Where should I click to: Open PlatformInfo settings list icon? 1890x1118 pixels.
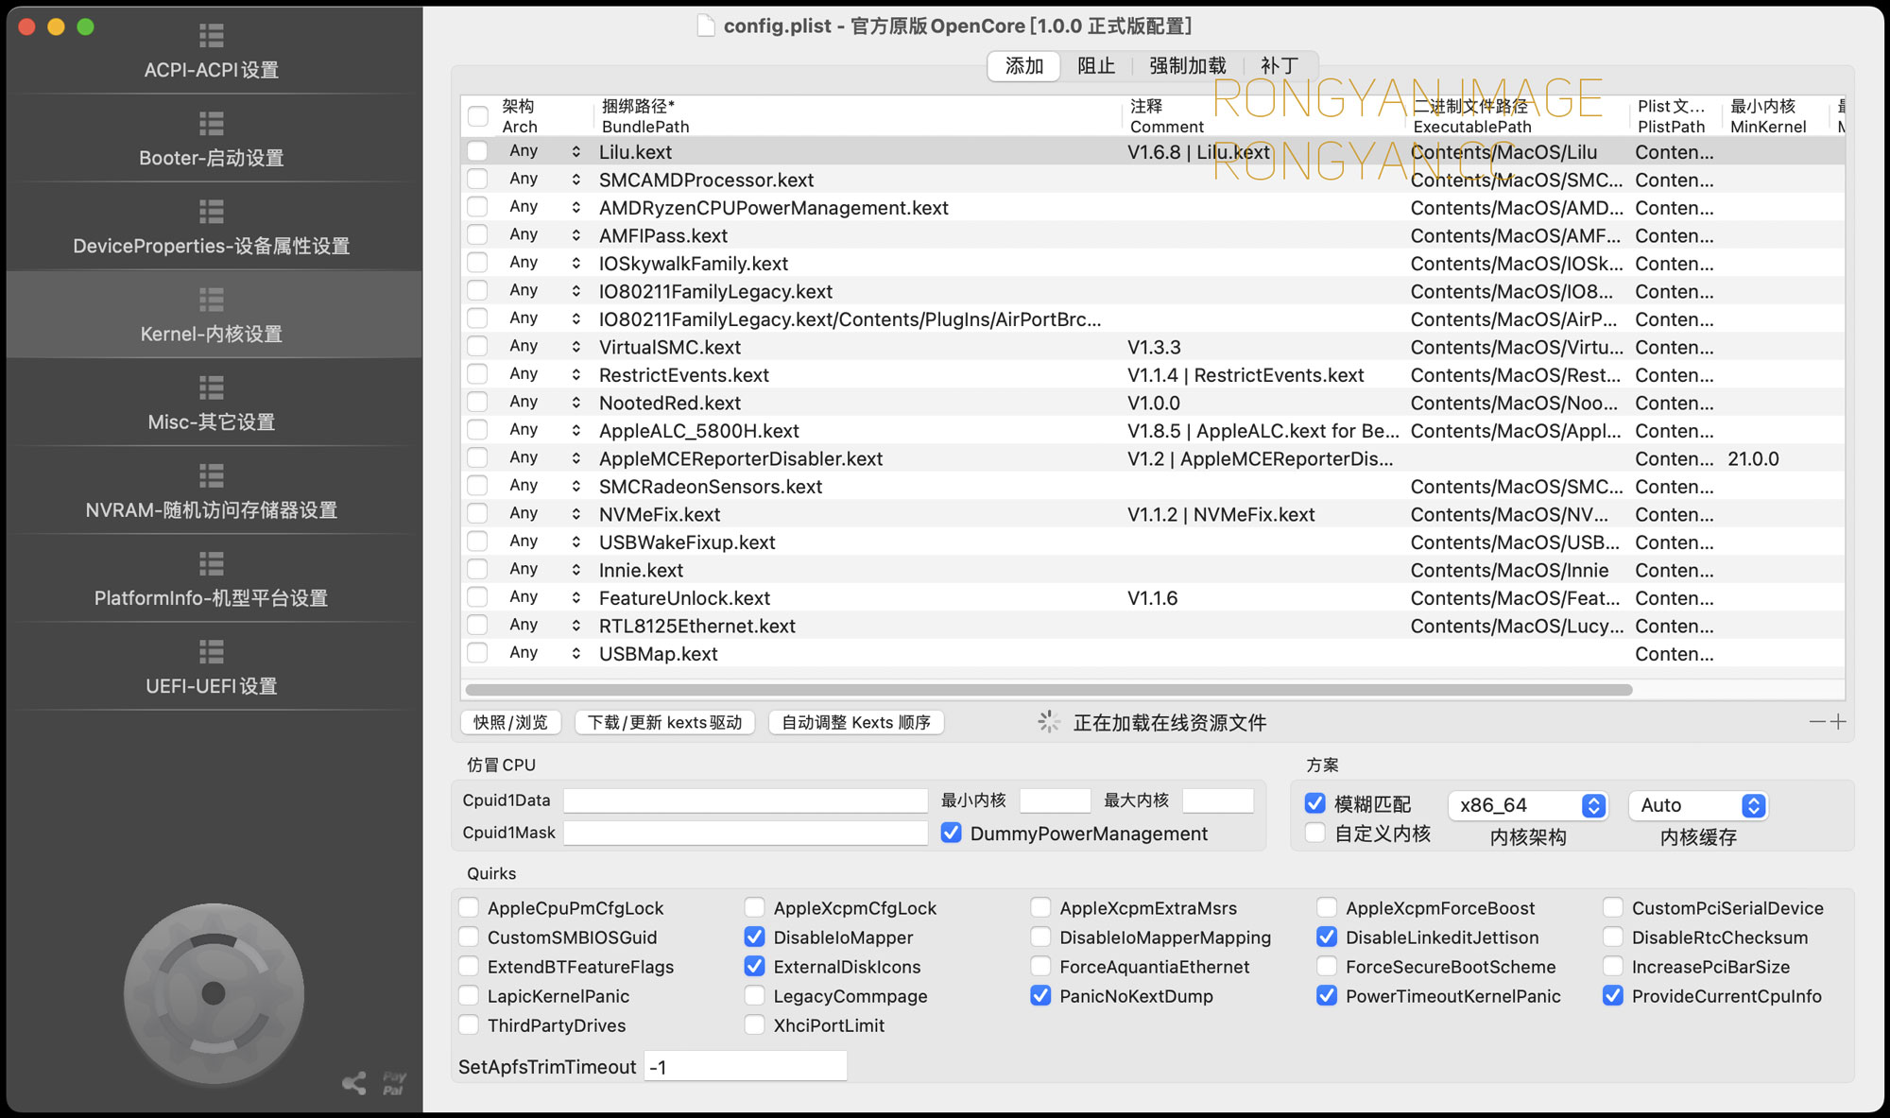tap(212, 564)
